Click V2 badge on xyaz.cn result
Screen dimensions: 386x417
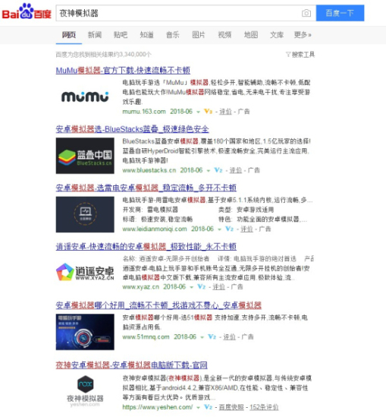202,287
